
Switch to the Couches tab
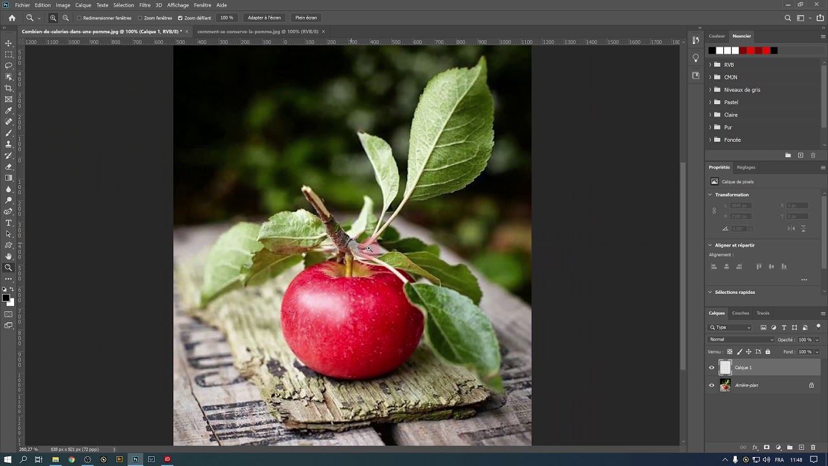[741, 313]
